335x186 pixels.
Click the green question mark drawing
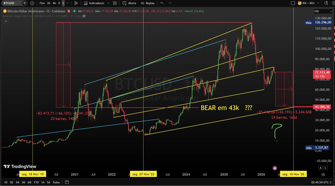click(x=277, y=133)
